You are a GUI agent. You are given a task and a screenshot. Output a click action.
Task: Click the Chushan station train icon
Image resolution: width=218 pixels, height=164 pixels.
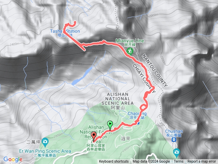[x=174, y=139]
